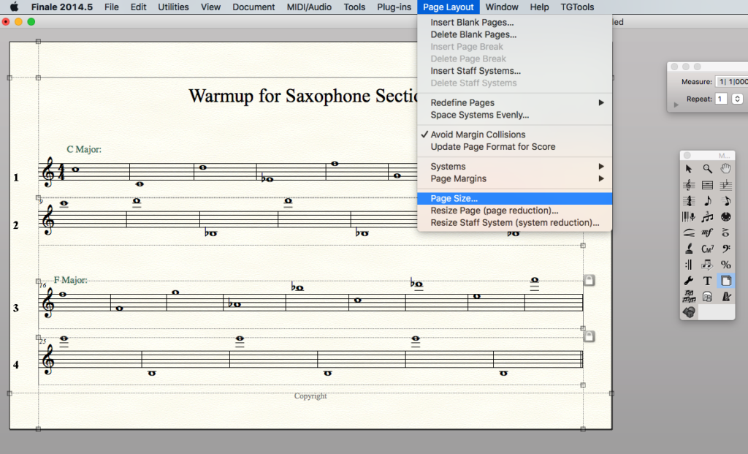Click the Measure input field
Screen dimensions: 748x454
[x=732, y=82]
